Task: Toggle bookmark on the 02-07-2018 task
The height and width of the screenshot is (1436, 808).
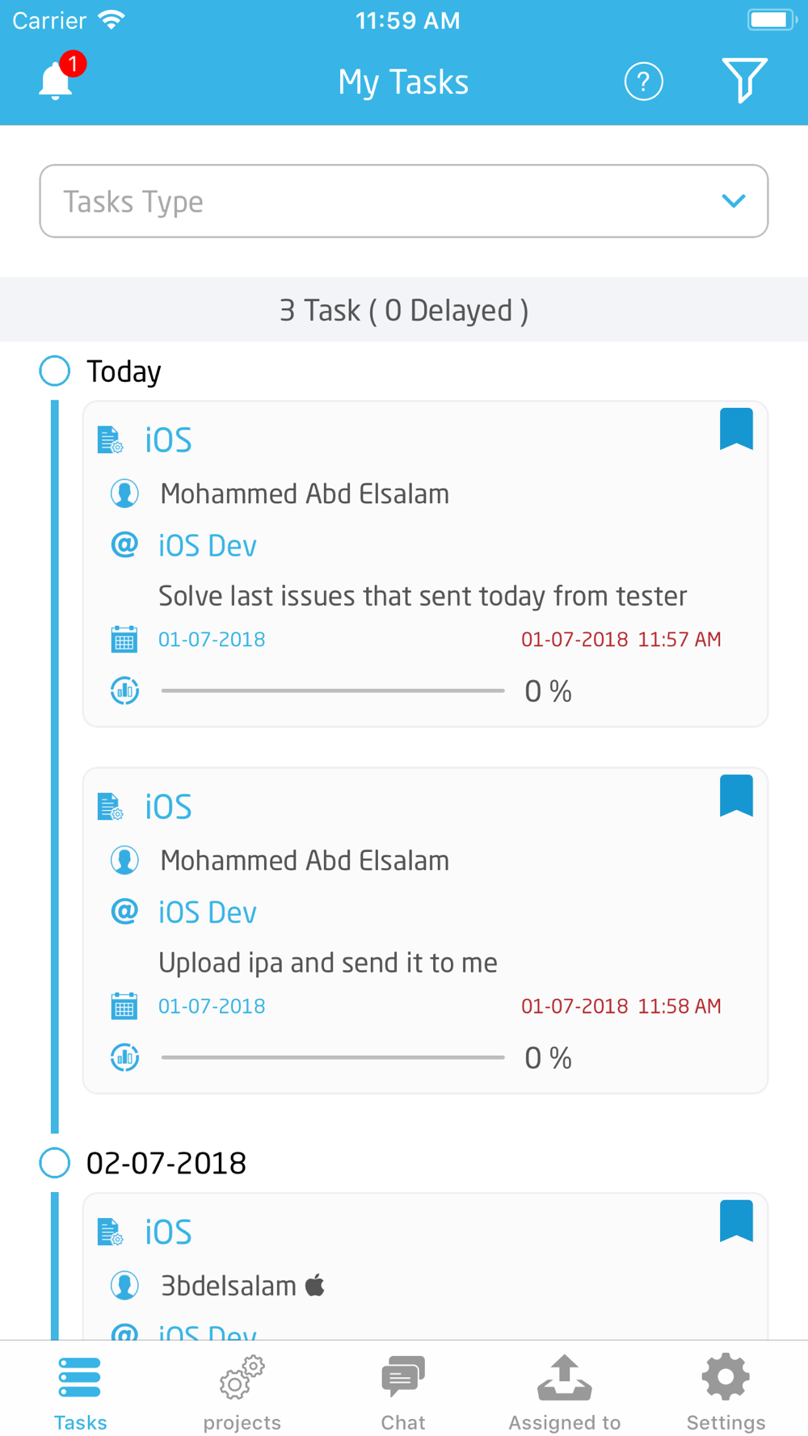Action: tap(736, 1220)
